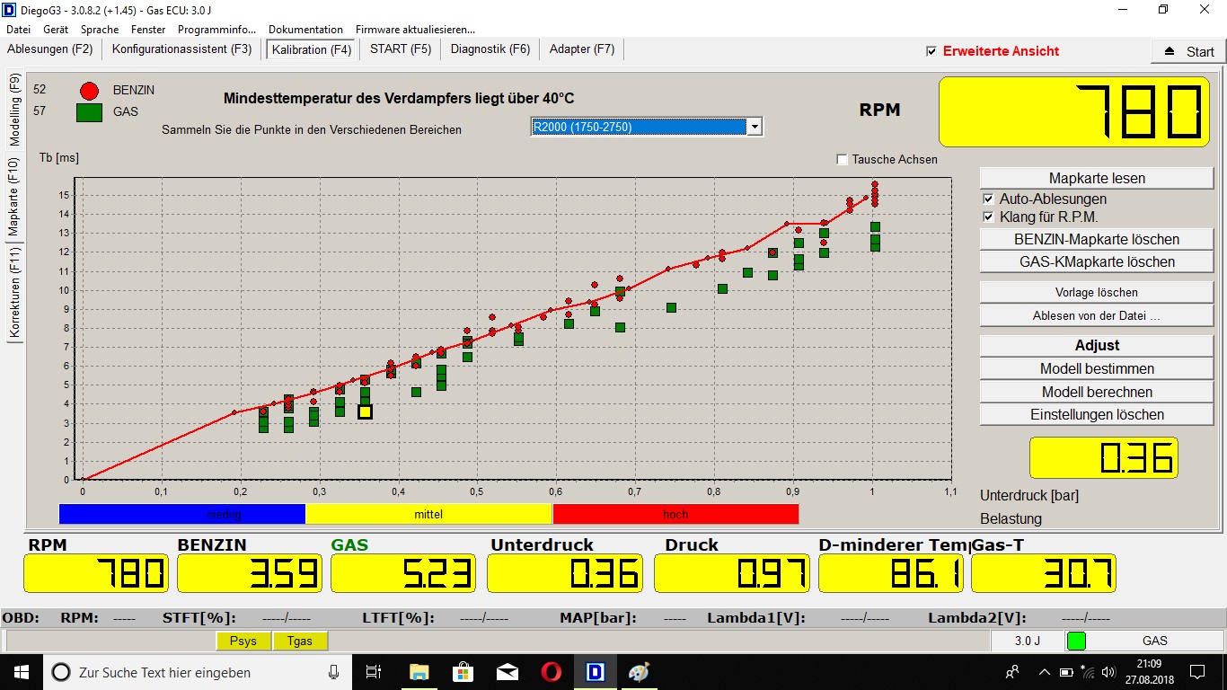1227x690 pixels.
Task: Switch to Adapter (F7) tab
Action: tap(582, 49)
